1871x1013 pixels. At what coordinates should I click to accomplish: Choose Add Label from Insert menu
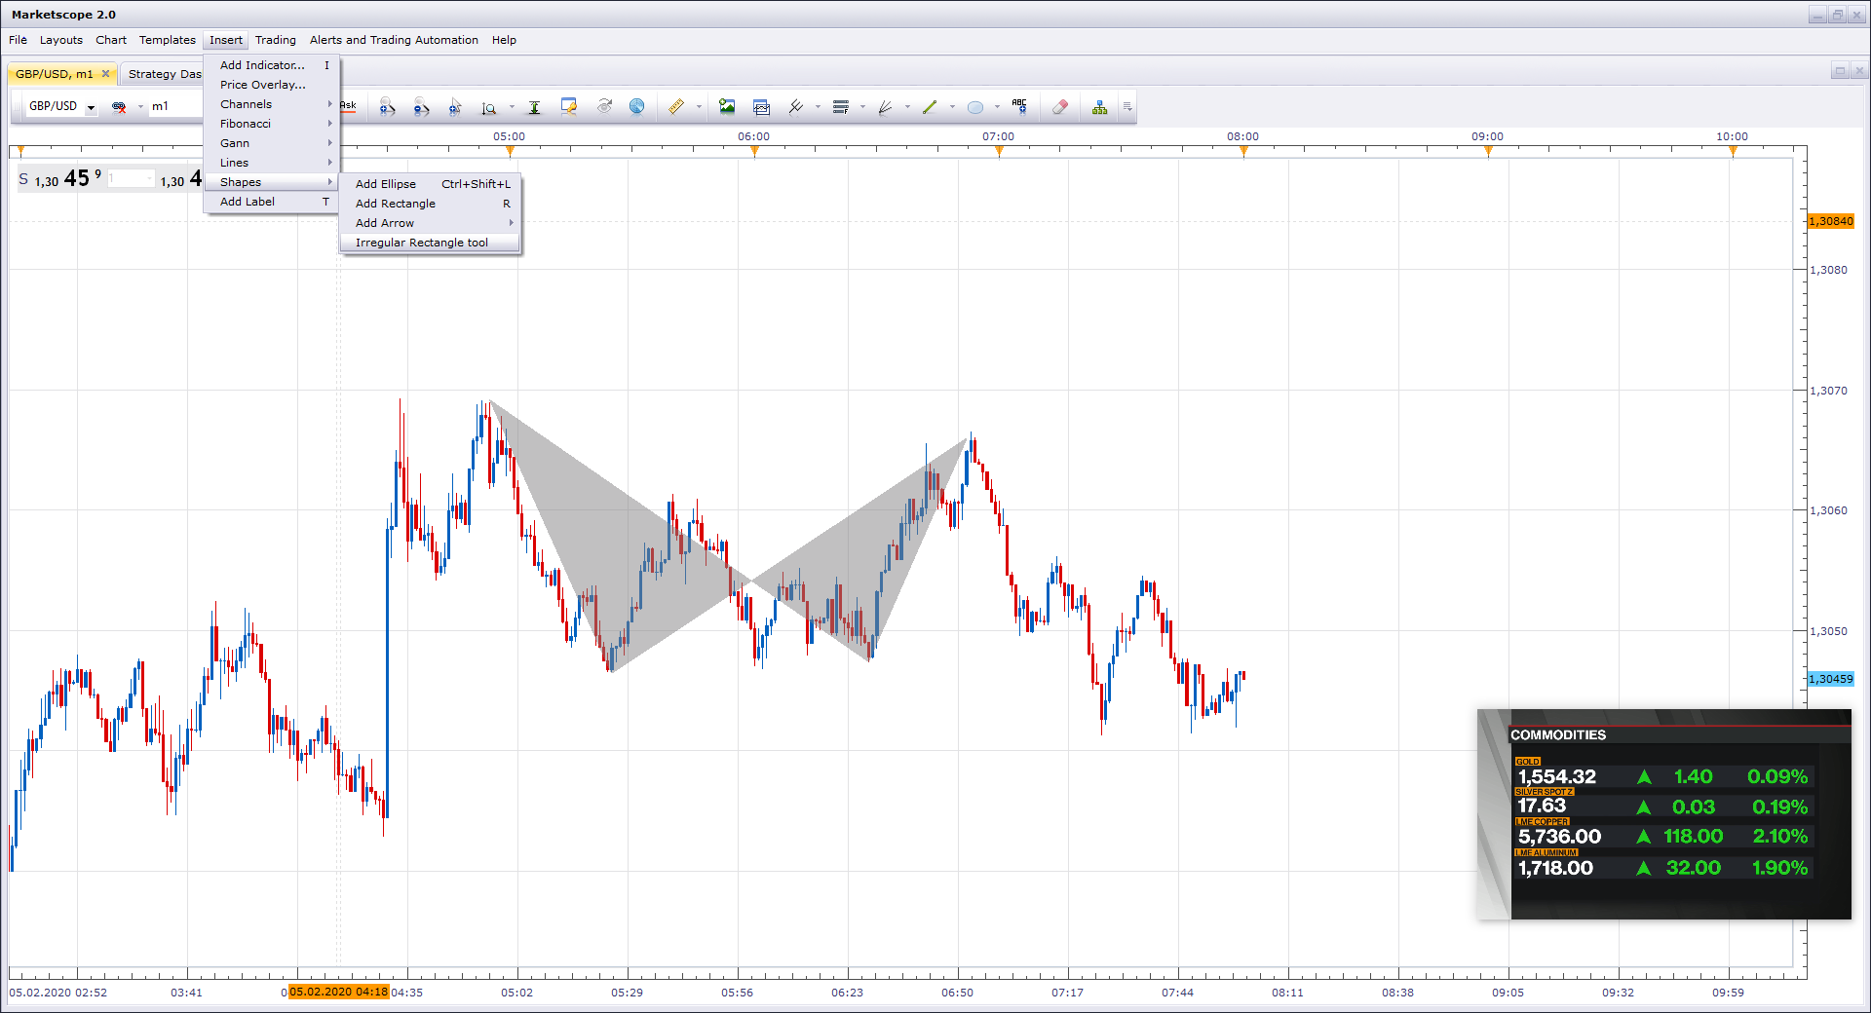point(271,202)
